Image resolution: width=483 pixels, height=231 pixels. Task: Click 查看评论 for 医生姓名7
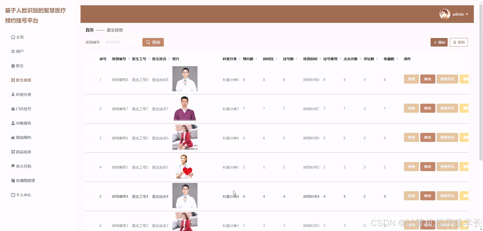click(x=447, y=108)
